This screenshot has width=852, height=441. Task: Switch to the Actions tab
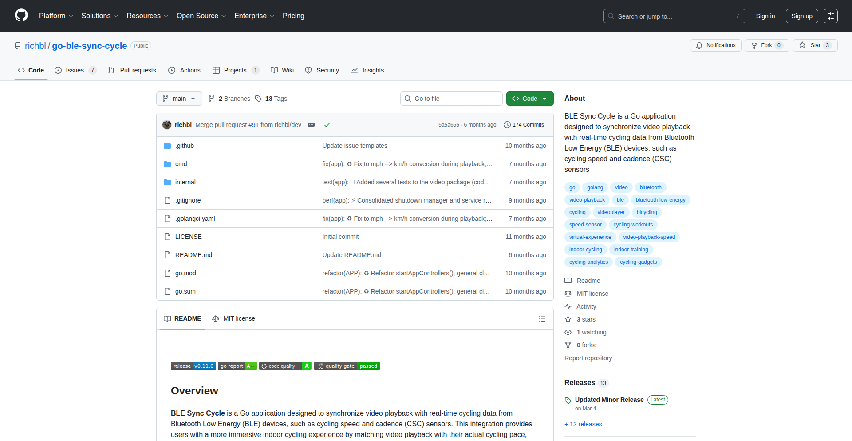185,70
